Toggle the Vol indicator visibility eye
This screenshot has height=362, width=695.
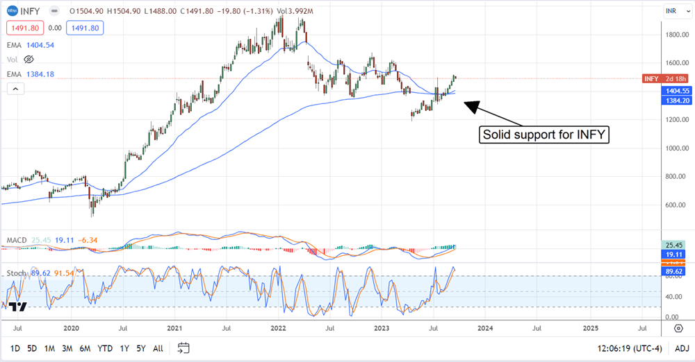pyautogui.click(x=28, y=60)
